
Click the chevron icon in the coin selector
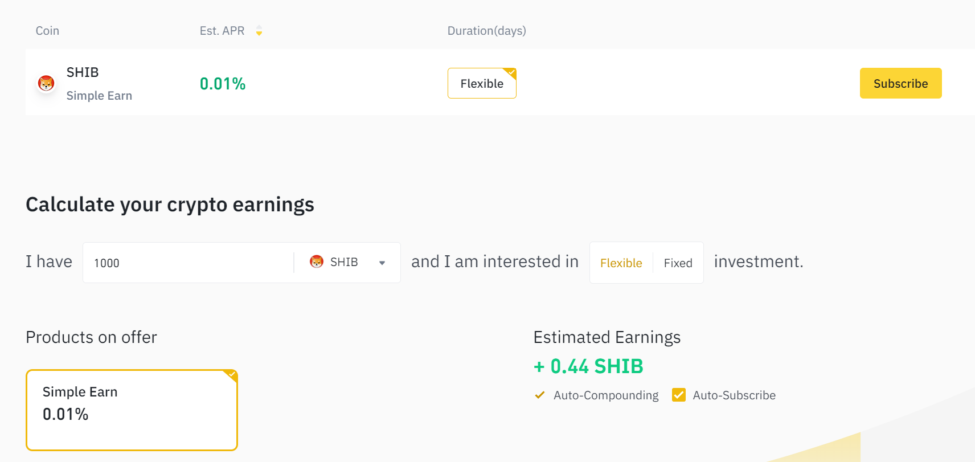tap(382, 264)
